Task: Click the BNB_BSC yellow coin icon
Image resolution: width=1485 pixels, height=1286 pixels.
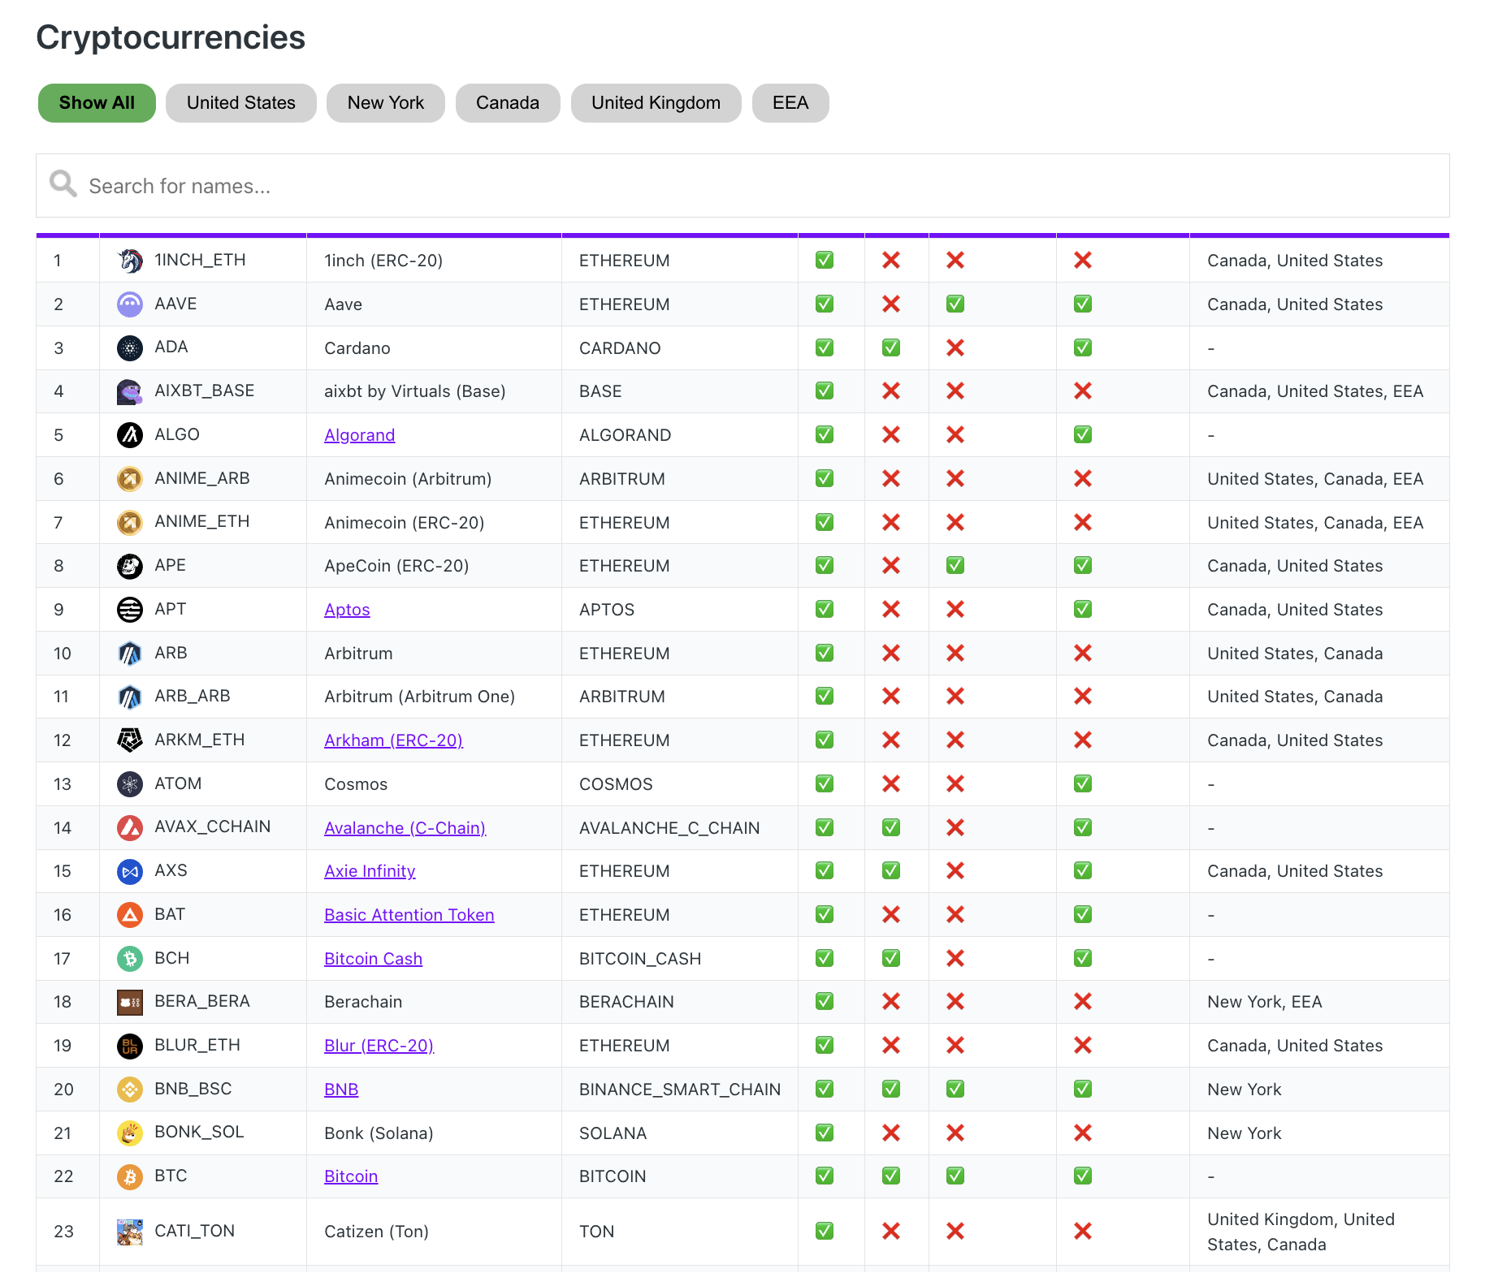Action: click(130, 1090)
